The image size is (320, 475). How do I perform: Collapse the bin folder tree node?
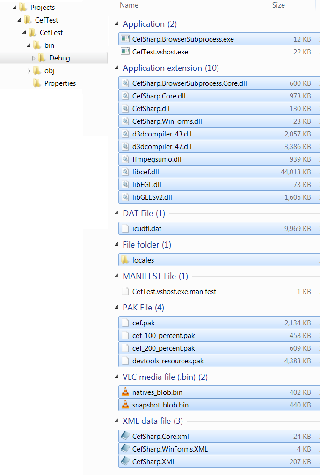(x=29, y=45)
